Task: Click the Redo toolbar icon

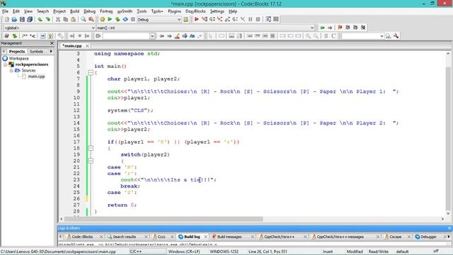Action: click(47, 19)
